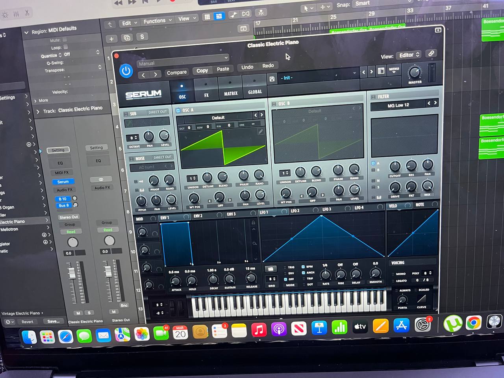Switch to list view icon in Logic

(x=219, y=16)
